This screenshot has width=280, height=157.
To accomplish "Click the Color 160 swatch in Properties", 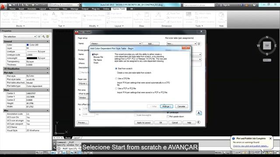I will point(28,45).
